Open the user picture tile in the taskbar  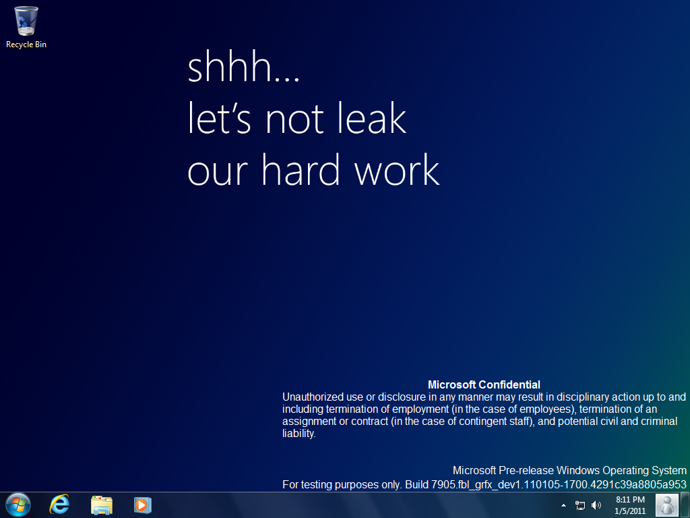[666, 505]
